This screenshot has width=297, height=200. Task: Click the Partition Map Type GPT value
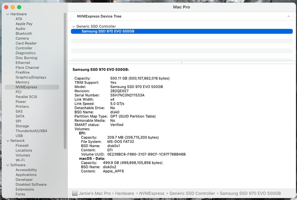pyautogui.click(x=133, y=117)
